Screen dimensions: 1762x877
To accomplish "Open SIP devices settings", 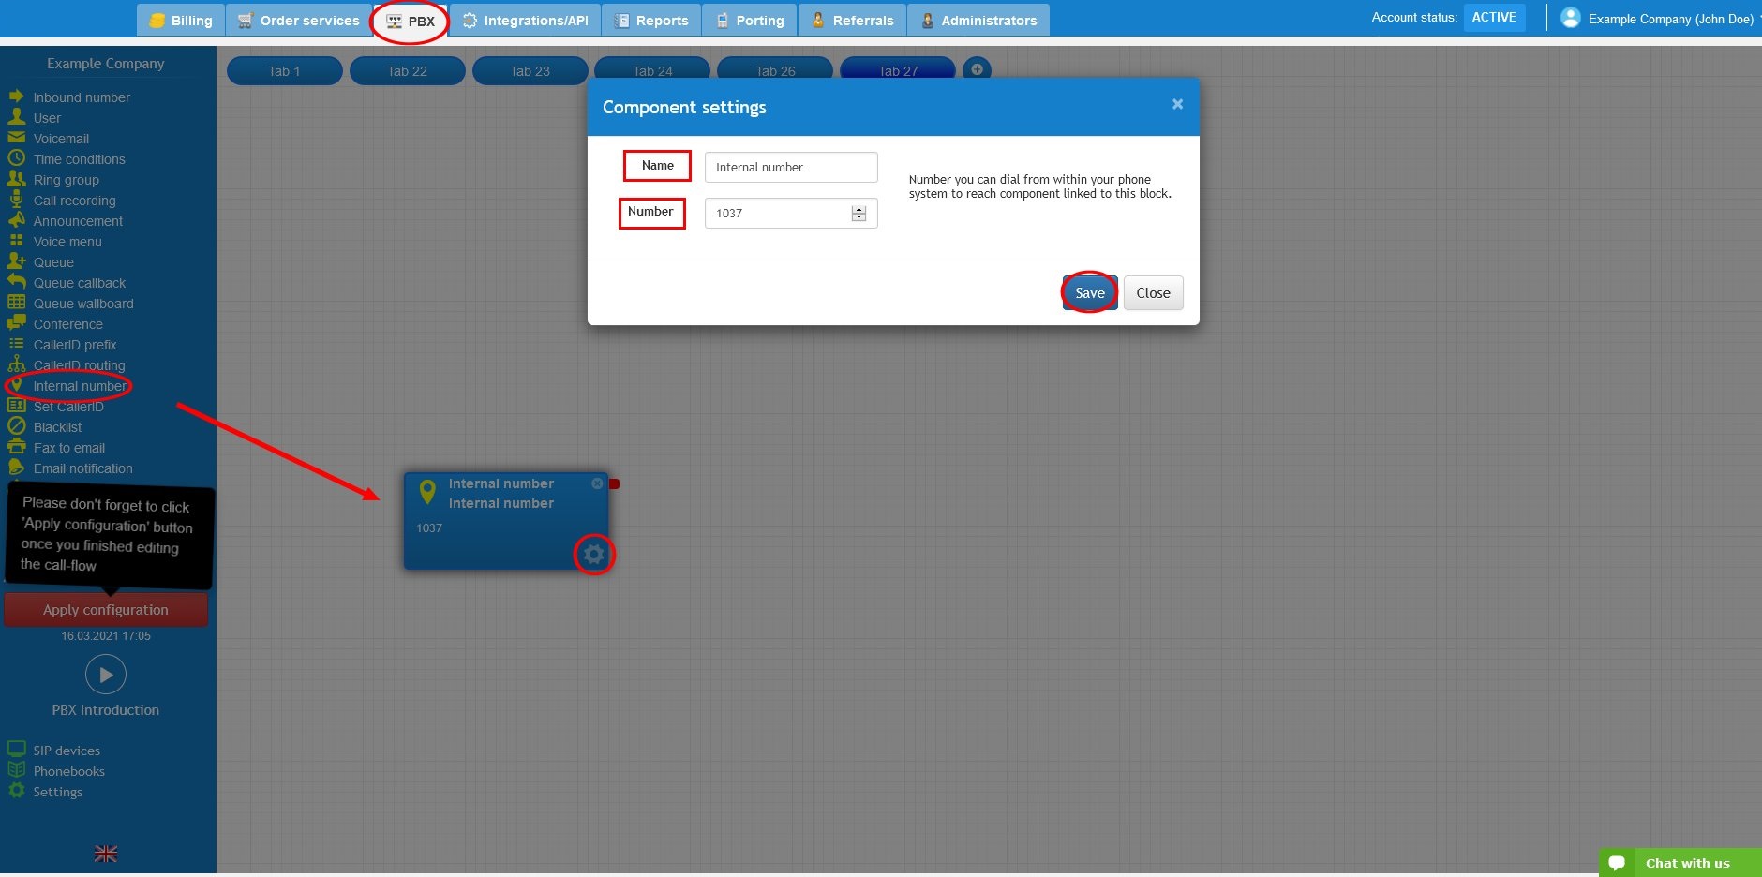I will [x=66, y=750].
